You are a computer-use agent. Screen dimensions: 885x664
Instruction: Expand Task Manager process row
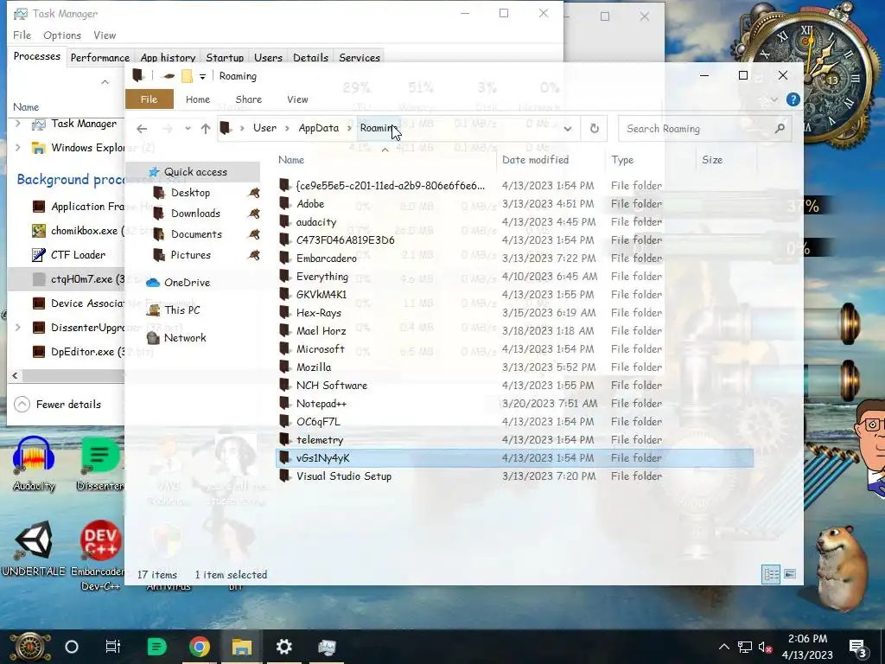18,124
